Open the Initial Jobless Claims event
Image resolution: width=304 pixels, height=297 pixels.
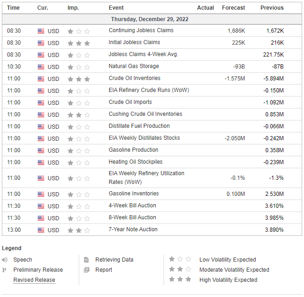click(134, 42)
